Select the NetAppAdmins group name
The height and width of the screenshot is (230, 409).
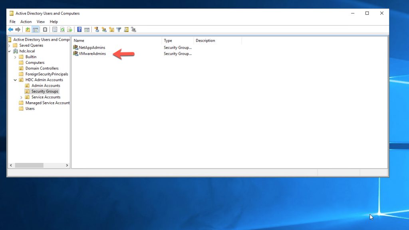tap(92, 48)
